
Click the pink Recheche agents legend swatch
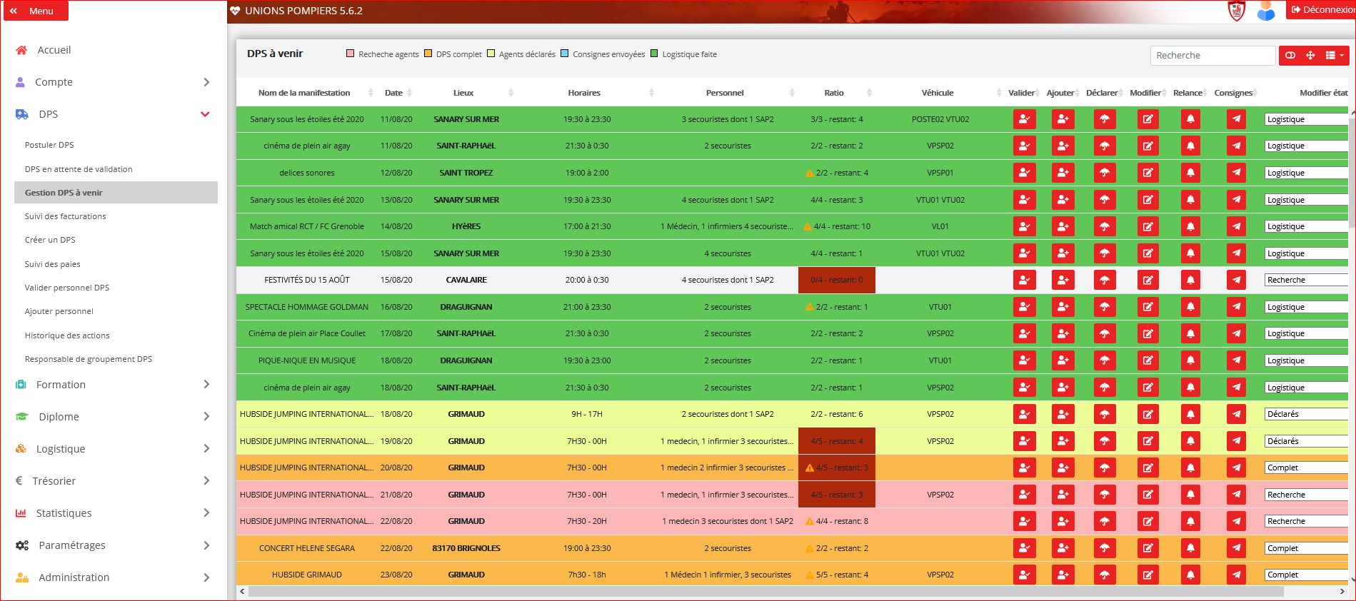point(350,54)
